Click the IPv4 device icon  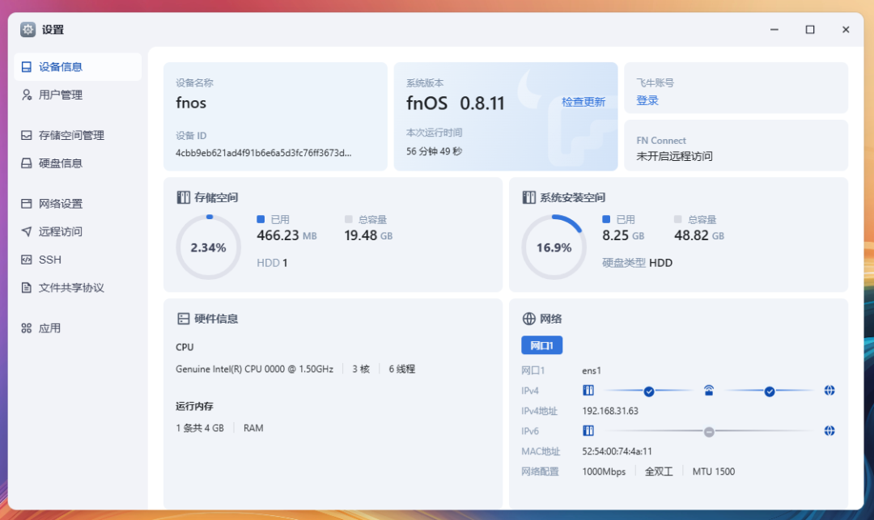[x=588, y=391]
